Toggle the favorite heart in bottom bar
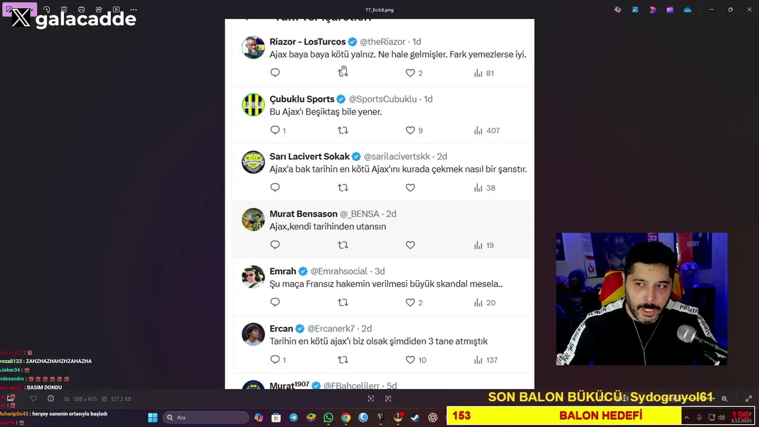The height and width of the screenshot is (427, 759). pos(33,399)
